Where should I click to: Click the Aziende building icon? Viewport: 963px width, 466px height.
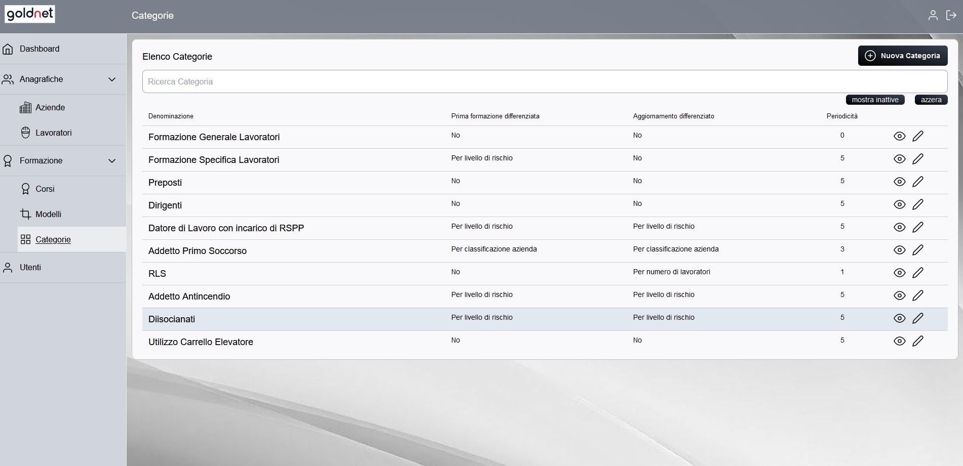tap(25, 107)
